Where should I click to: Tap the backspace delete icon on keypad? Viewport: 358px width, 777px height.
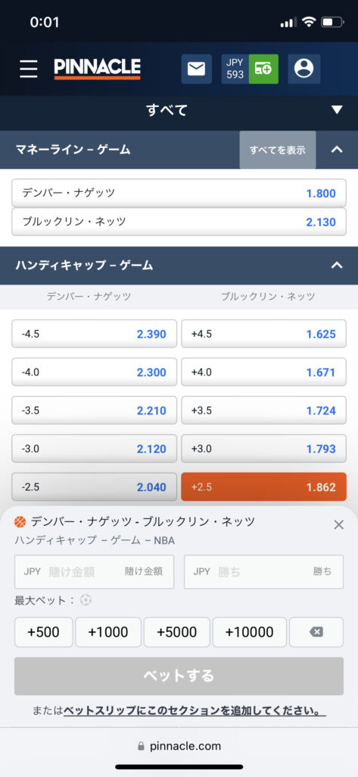[316, 632]
